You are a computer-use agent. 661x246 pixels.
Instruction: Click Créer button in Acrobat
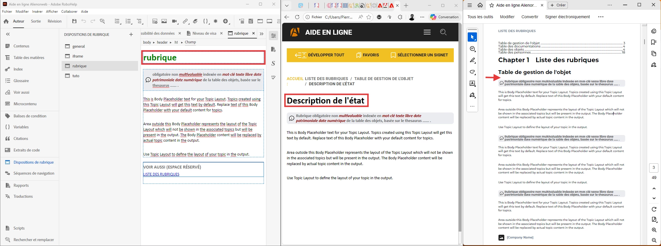(x=558, y=5)
